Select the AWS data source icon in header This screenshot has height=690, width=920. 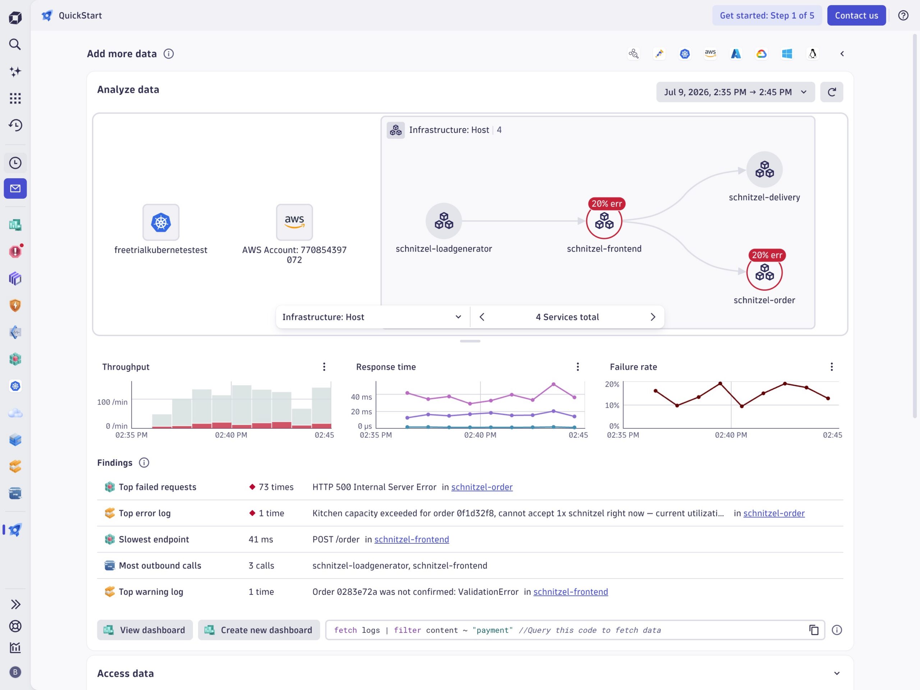[x=710, y=54]
